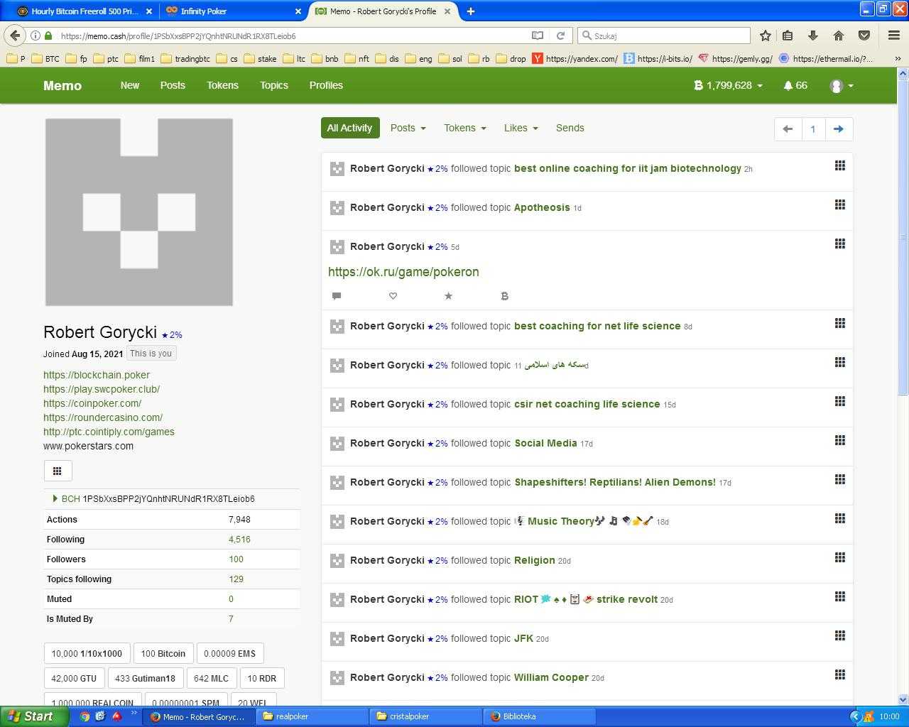
Task: Launch Chrome from quick launch bar
Action: click(85, 716)
